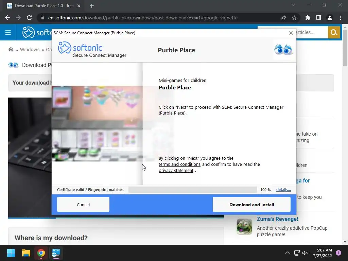Close the Download Purble Place tab
Viewport: 348px width, 261px height.
[79, 6]
